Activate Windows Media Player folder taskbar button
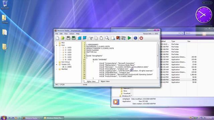The height and width of the screenshot is (120, 214). pos(53,118)
